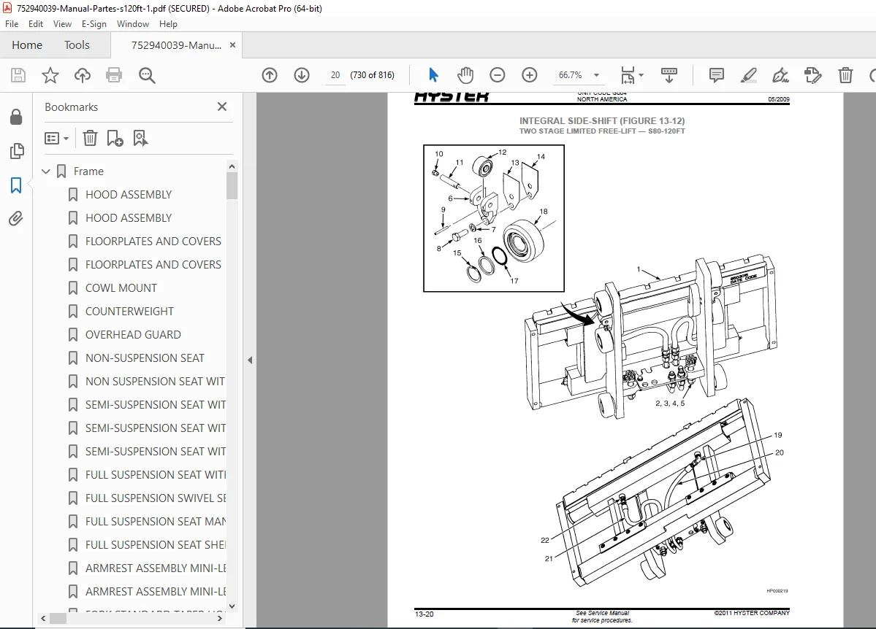Open fit page options icon

click(x=628, y=74)
